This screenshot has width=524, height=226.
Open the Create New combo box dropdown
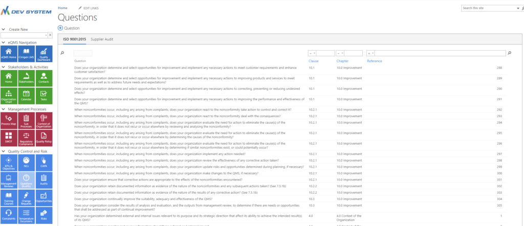click(x=46, y=35)
